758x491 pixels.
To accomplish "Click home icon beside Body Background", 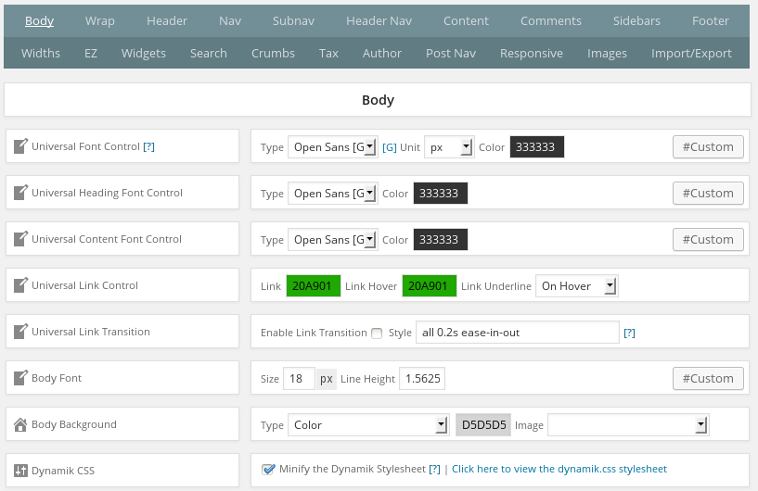I will click(x=20, y=424).
